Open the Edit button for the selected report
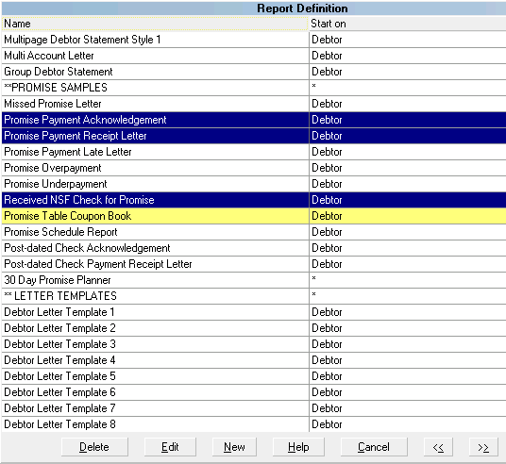Viewport: 506px width, 464px height. (x=170, y=447)
